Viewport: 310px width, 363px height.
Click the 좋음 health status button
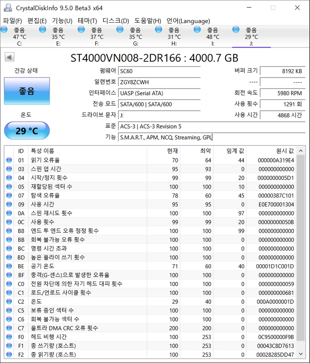(x=27, y=91)
